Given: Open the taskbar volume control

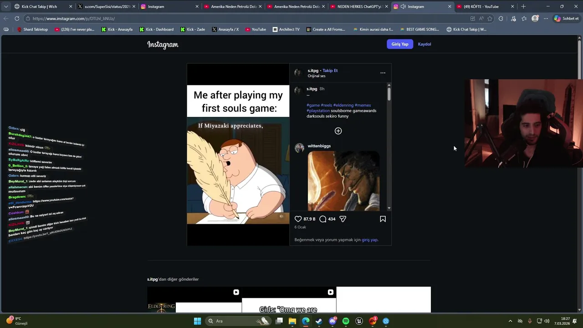Looking at the screenshot, I should (547, 321).
